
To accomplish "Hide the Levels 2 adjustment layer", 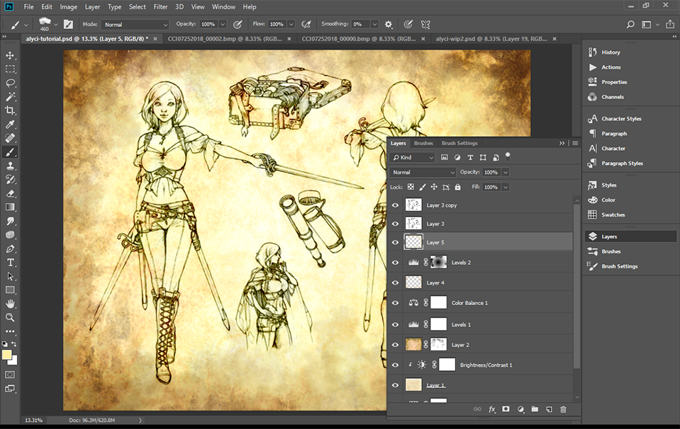I will tap(396, 263).
